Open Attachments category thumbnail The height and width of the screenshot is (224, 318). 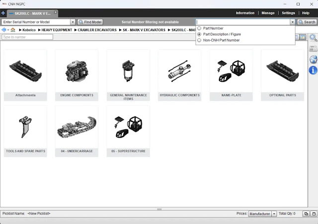pos(25,75)
